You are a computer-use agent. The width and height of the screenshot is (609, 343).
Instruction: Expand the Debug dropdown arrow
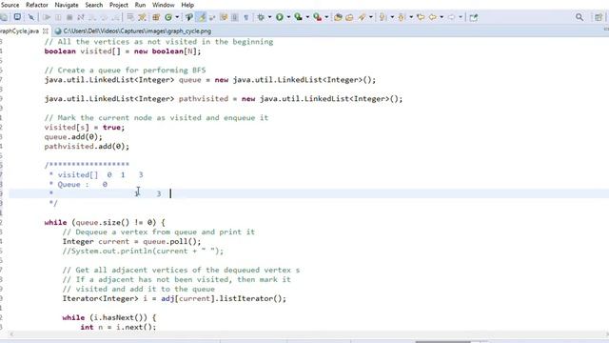point(269,17)
